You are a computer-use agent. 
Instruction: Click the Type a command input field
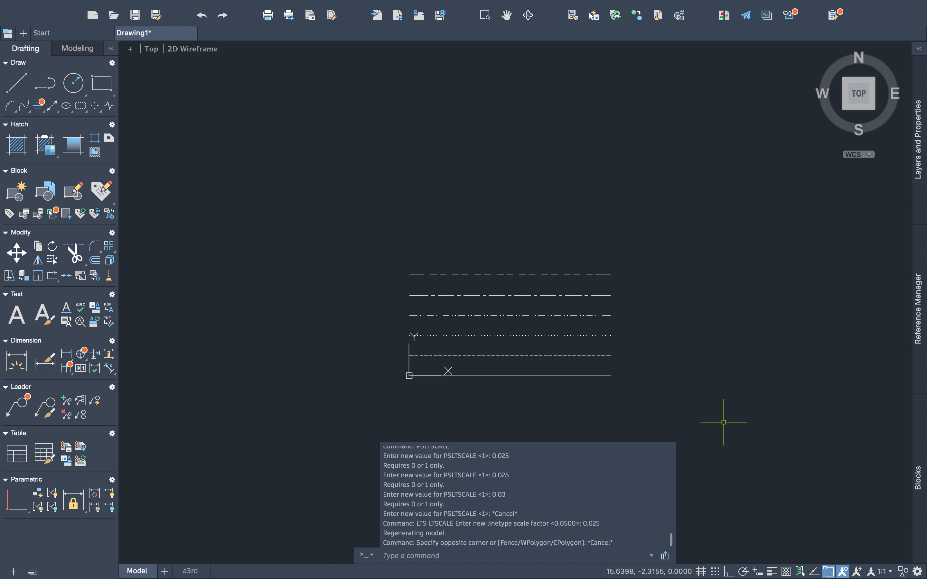[x=513, y=555]
